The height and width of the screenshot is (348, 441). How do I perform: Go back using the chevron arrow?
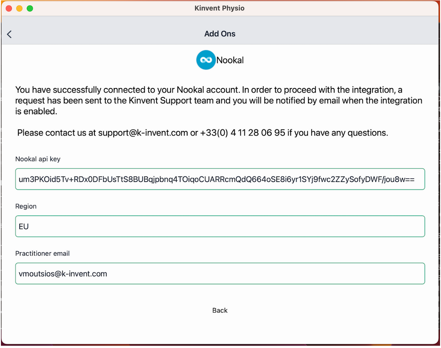pos(9,34)
